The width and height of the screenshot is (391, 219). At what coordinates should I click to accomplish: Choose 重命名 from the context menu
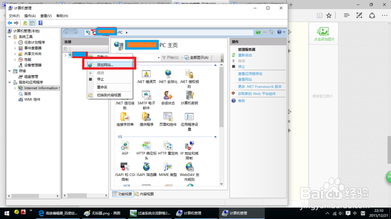(x=109, y=87)
